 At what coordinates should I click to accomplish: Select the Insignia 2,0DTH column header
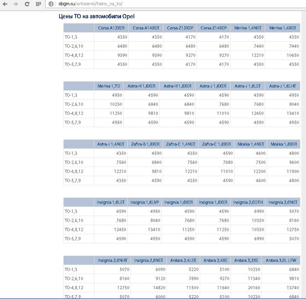click(248, 202)
